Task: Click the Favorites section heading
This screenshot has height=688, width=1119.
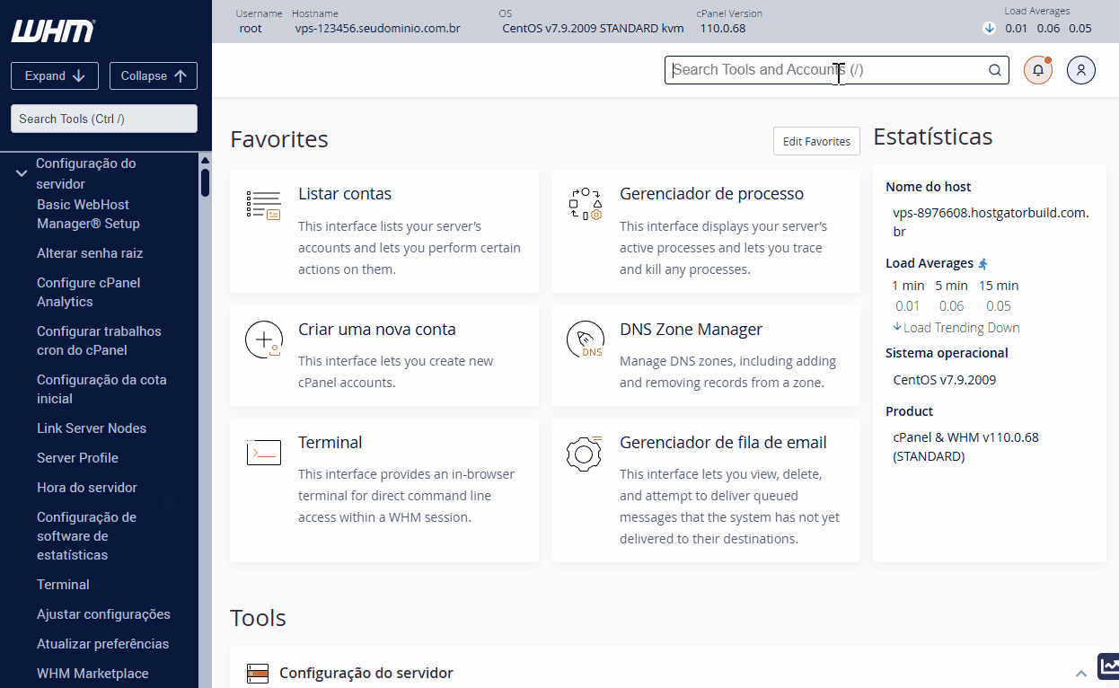Action: pos(279,139)
